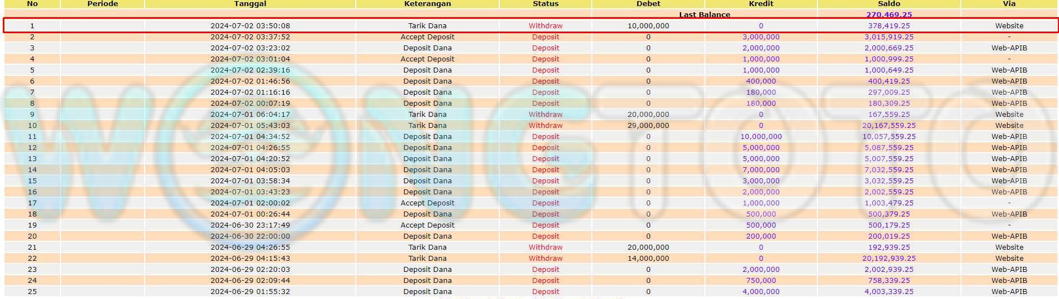Screen dimensions: 1059x299
Task: Click the kredit amount 7,000,000
Action: click(x=761, y=170)
